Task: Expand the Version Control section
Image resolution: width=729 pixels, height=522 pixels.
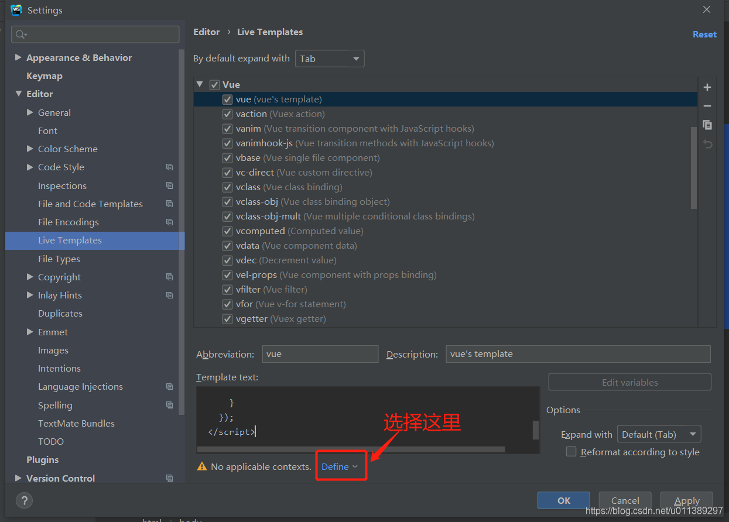Action: coord(18,478)
